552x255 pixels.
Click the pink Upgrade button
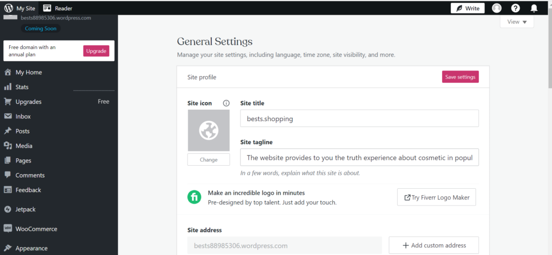pos(96,51)
